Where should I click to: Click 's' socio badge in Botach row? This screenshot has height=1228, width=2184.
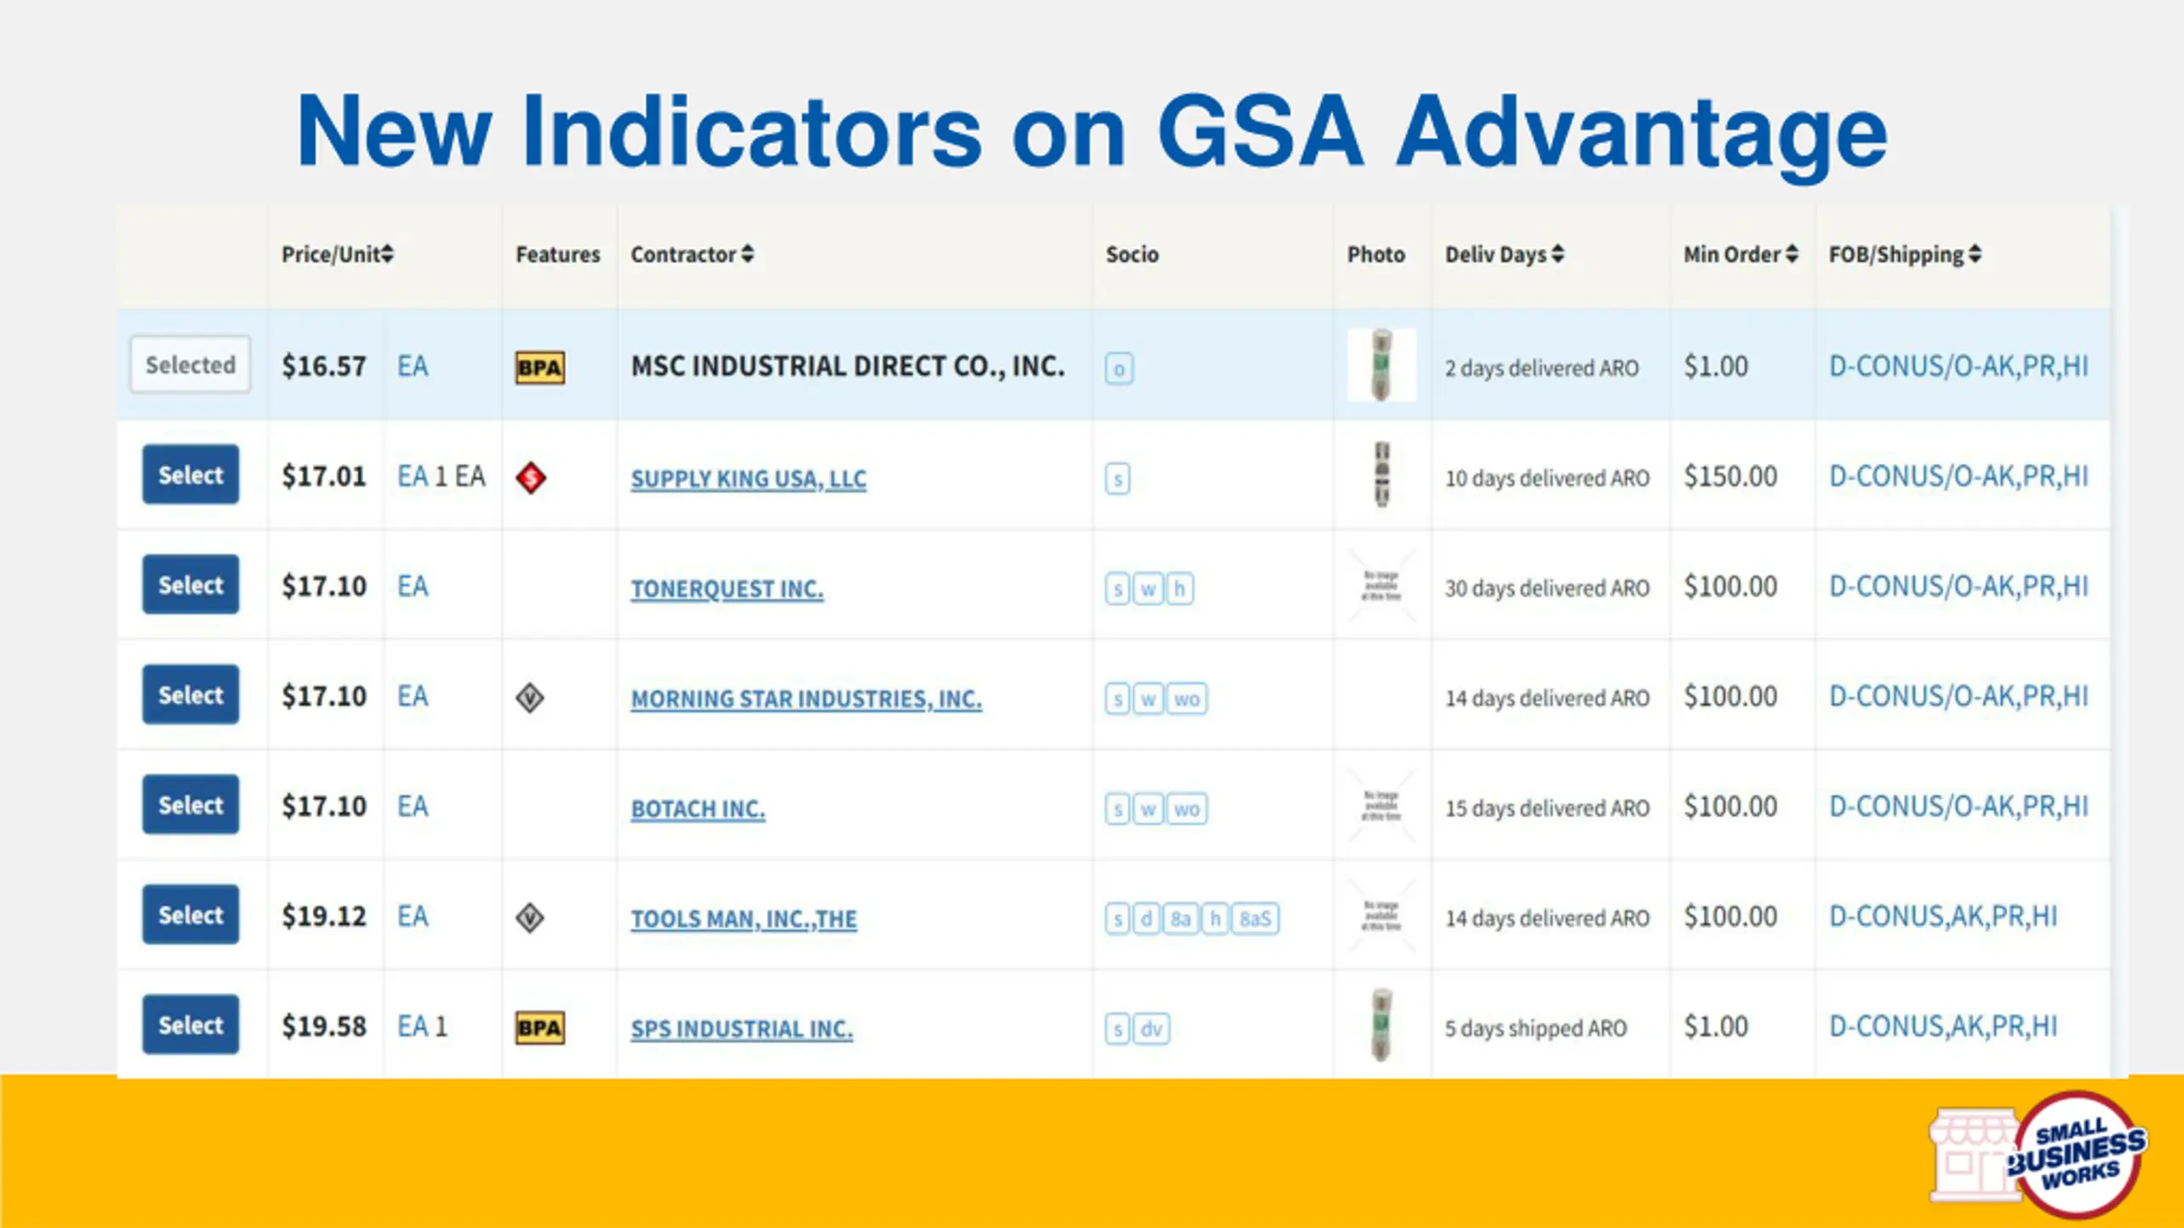(x=1118, y=809)
